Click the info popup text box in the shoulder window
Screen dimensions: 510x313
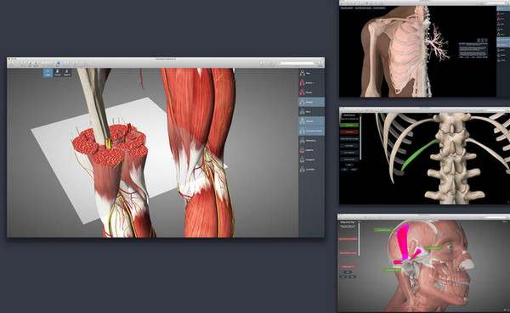tap(473, 50)
